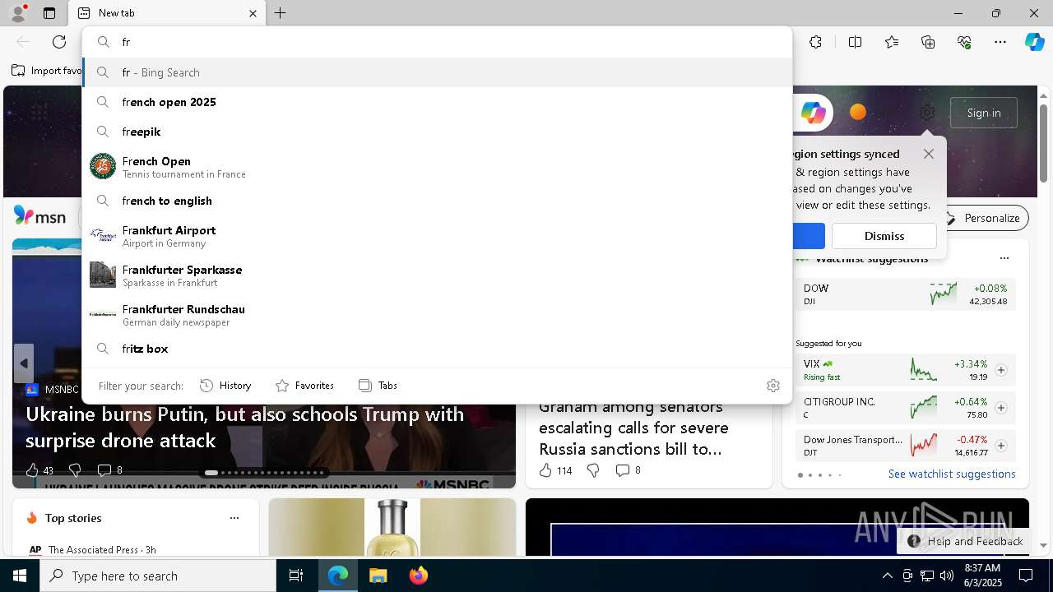Image resolution: width=1053 pixels, height=592 pixels.
Task: Select Frankfurter Sparkasse suggestion
Action: click(x=438, y=275)
